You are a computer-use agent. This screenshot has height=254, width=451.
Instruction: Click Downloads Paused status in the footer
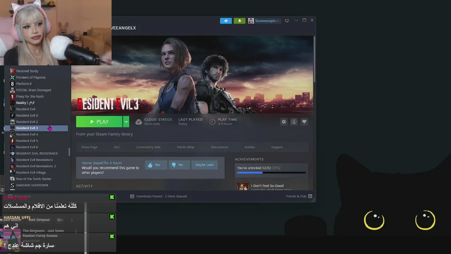(x=161, y=196)
